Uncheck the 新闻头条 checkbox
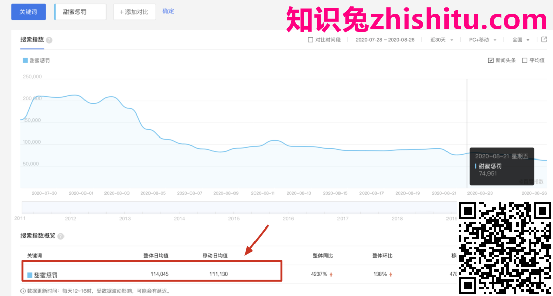The height and width of the screenshot is (296, 553). click(491, 60)
